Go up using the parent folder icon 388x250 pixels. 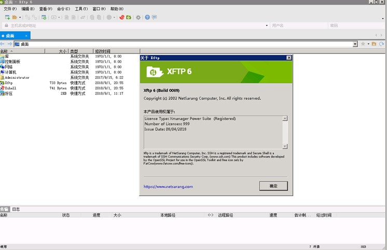373,44
